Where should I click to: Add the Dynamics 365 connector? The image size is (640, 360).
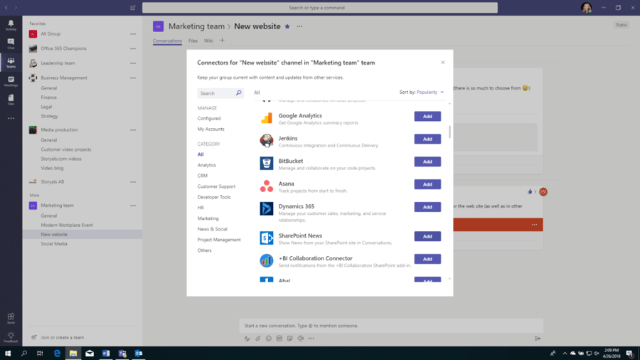[427, 207]
